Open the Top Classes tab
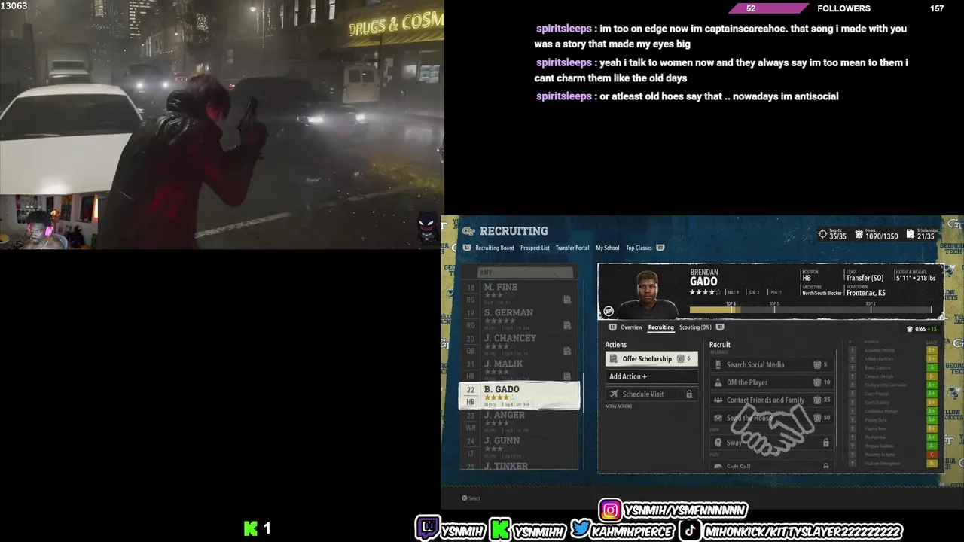The image size is (964, 542). pyautogui.click(x=639, y=248)
